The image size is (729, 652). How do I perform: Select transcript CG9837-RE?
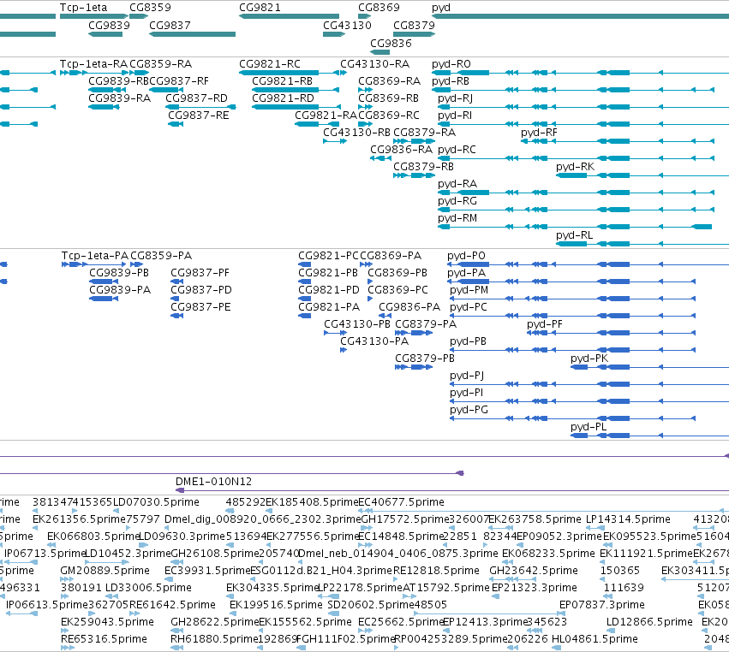199,115
